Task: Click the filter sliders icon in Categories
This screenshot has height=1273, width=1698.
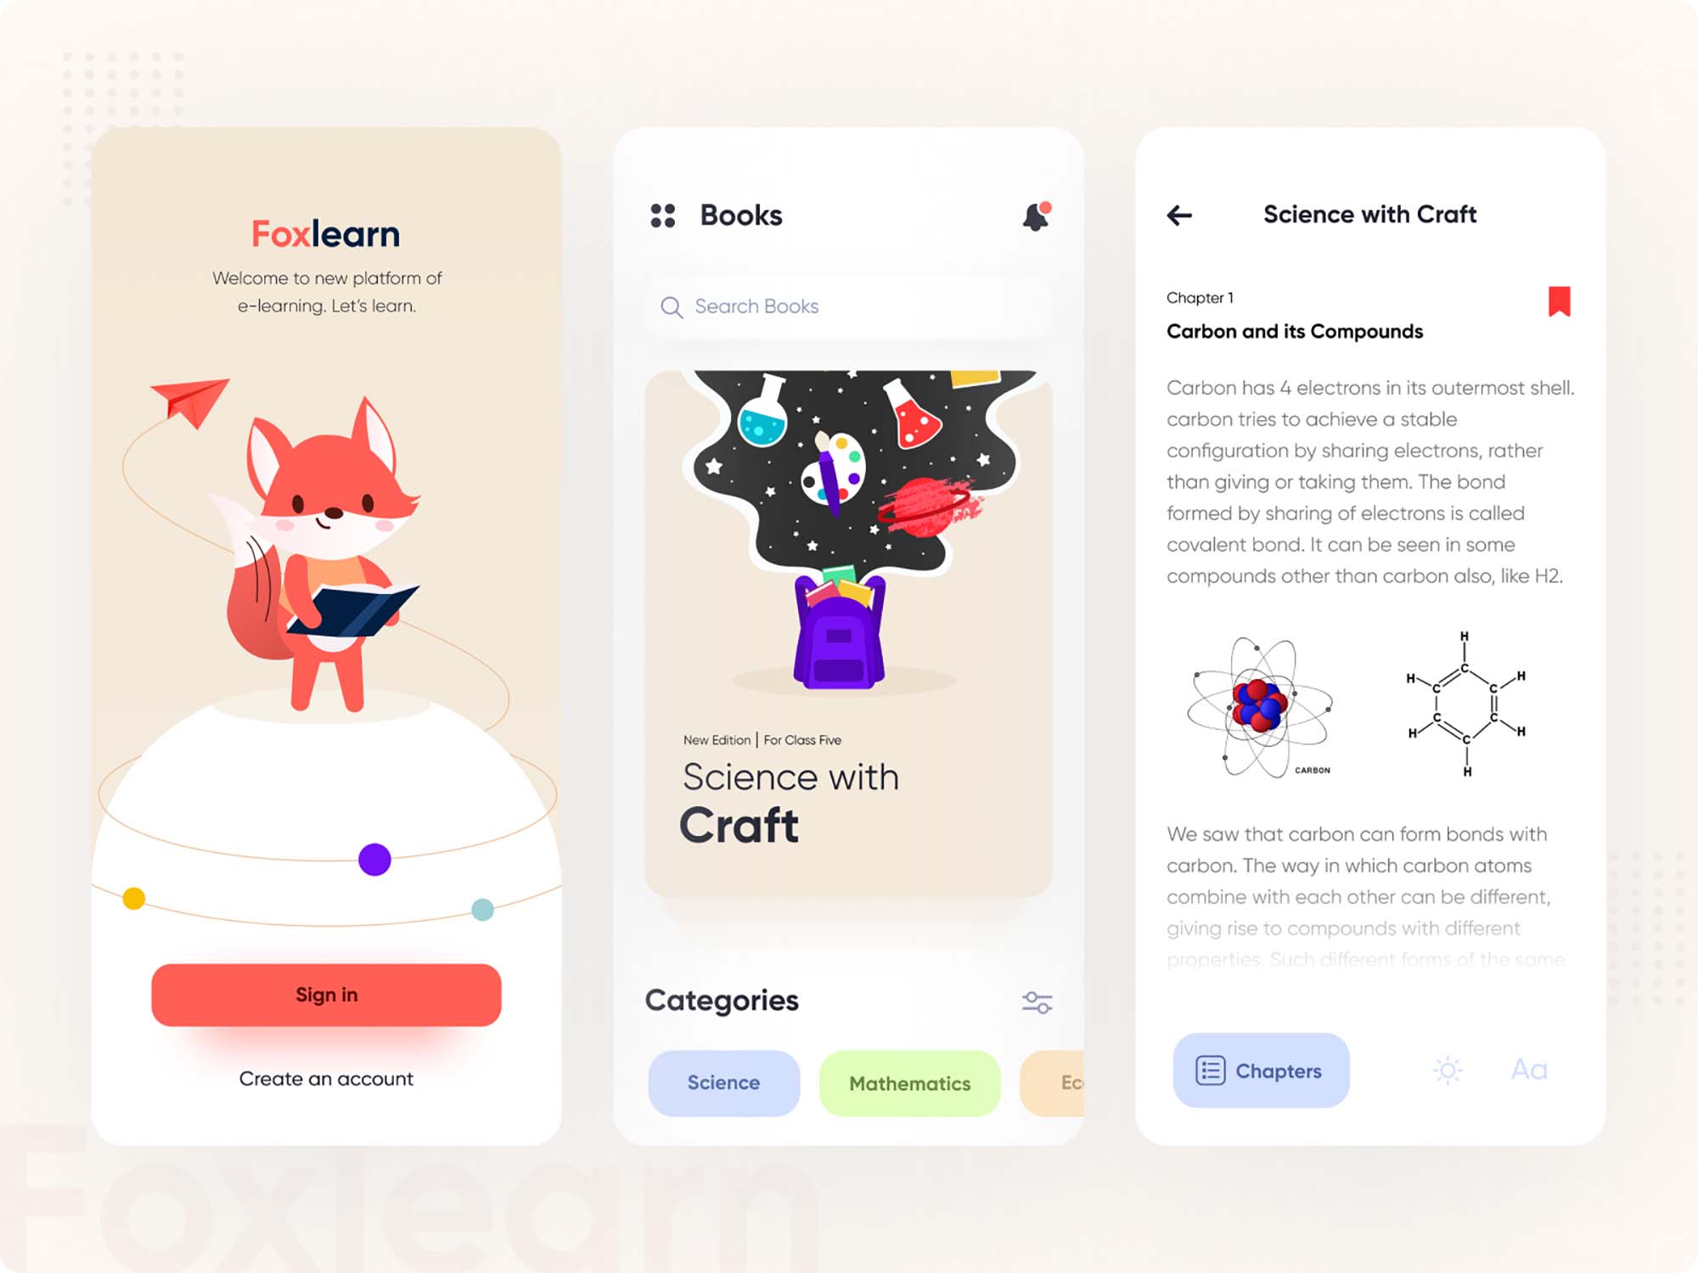Action: 1037,1001
